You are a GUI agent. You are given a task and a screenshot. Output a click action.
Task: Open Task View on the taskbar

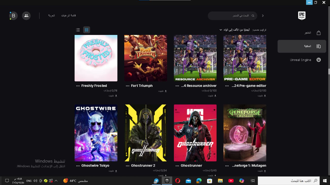click(253, 181)
